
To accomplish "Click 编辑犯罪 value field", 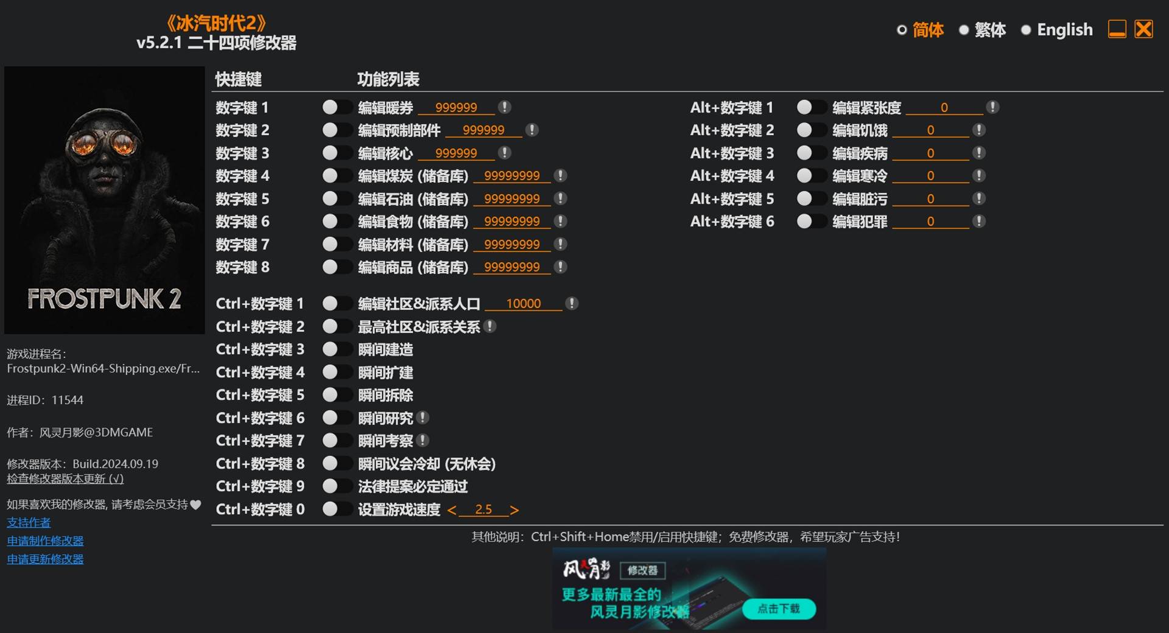I will (x=930, y=222).
